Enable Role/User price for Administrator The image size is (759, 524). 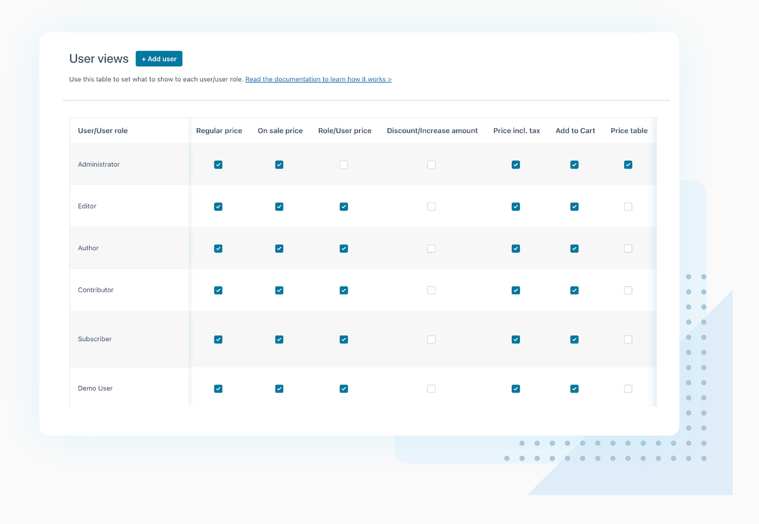coord(343,165)
